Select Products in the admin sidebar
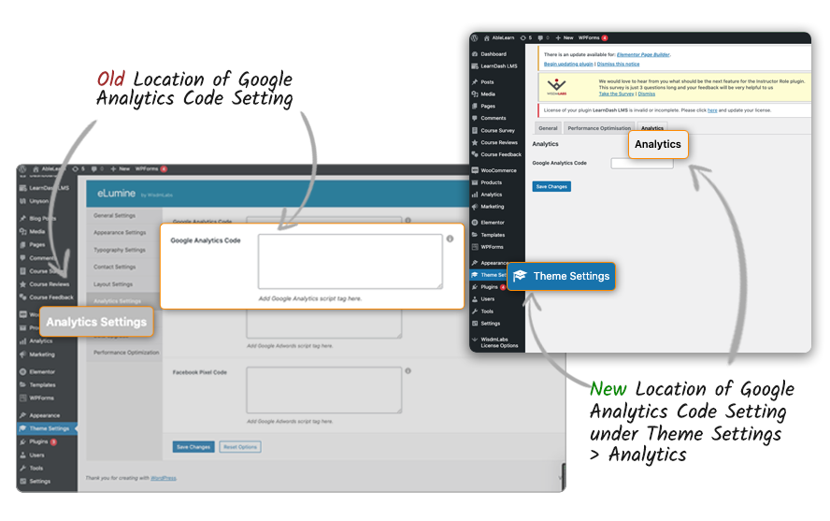Screen dimensions: 830x521 click(x=491, y=182)
